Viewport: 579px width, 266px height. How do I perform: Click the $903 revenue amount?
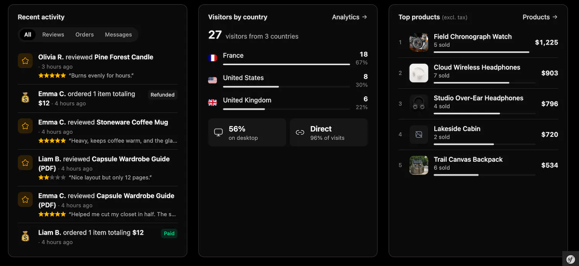[550, 73]
